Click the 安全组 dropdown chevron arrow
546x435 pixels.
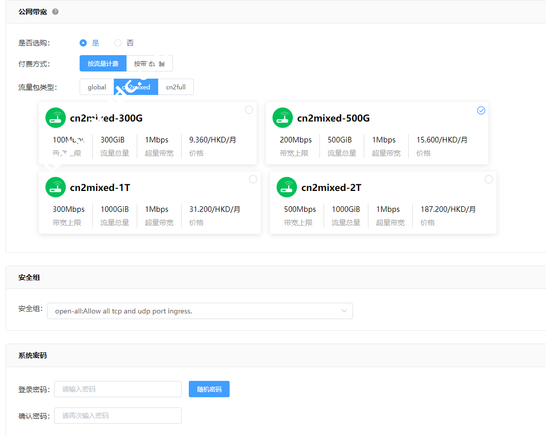click(x=344, y=311)
